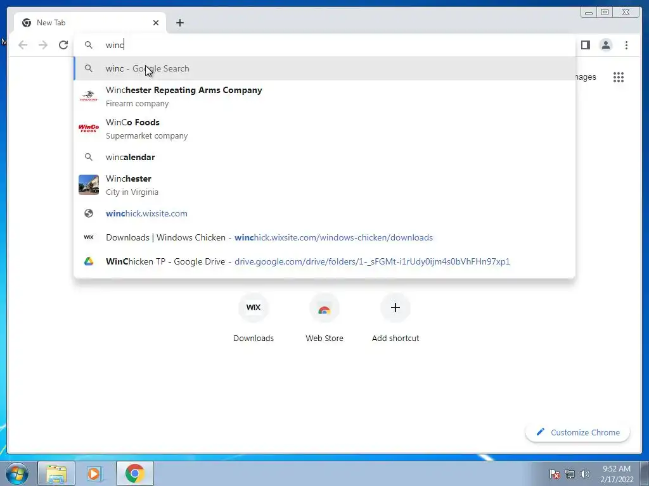Choose 'winc - Google Search' suggestion
The image size is (649, 486).
point(324,68)
